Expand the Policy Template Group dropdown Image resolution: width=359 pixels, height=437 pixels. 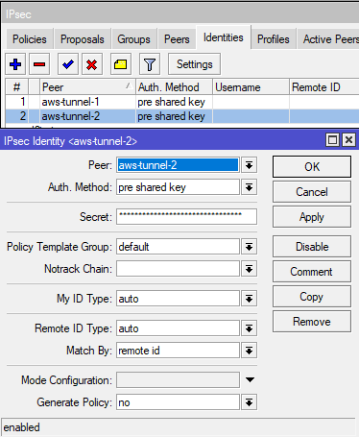tap(249, 247)
